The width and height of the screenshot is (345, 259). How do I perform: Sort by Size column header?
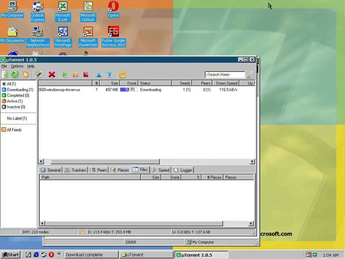tap(110, 83)
